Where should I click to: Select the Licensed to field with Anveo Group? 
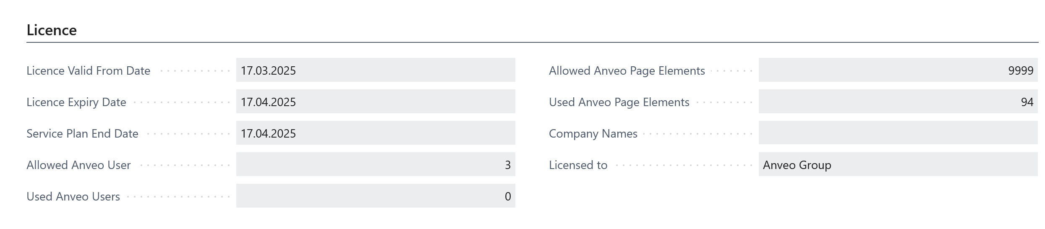[x=898, y=164]
